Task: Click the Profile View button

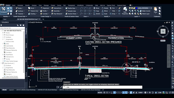Action: click(x=71, y=8)
